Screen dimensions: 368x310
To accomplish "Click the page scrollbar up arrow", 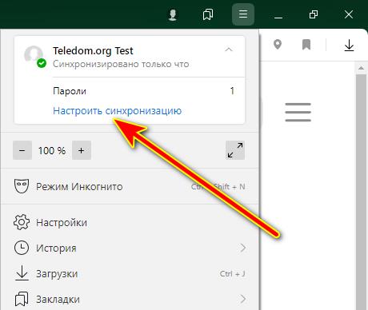I will point(361,68).
